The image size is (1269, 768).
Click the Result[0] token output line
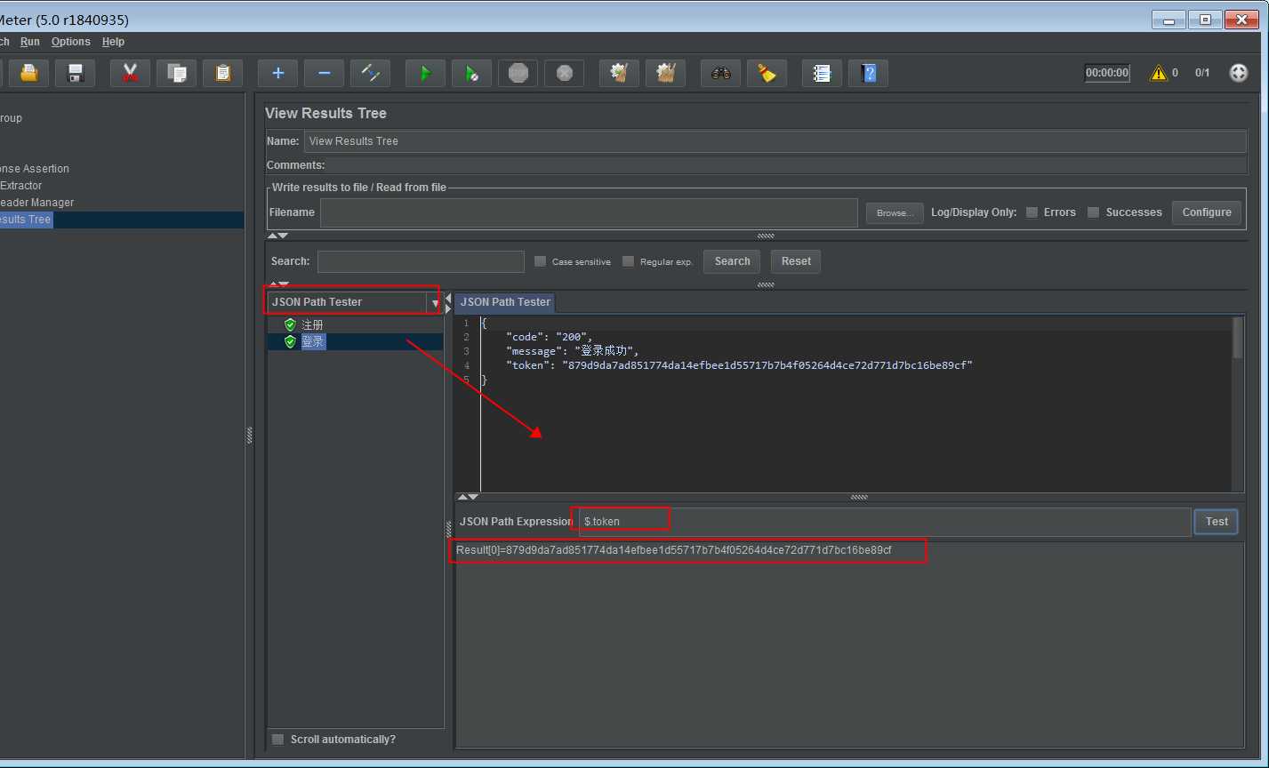click(674, 550)
